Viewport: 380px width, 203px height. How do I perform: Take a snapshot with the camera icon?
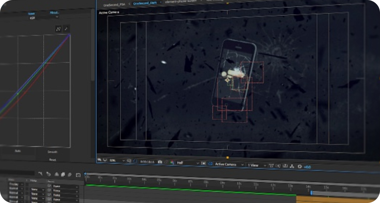(x=160, y=162)
